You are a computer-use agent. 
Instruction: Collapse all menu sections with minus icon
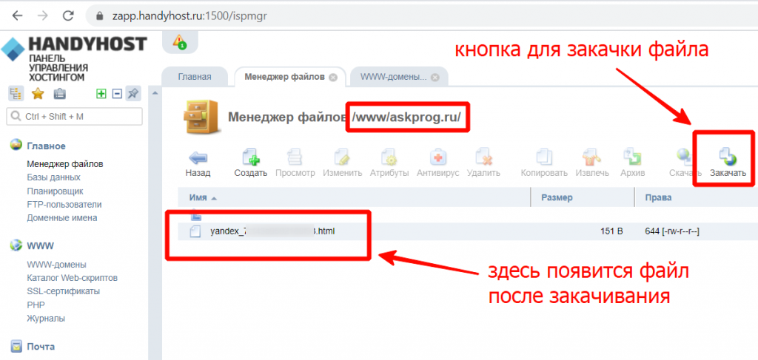click(x=116, y=94)
